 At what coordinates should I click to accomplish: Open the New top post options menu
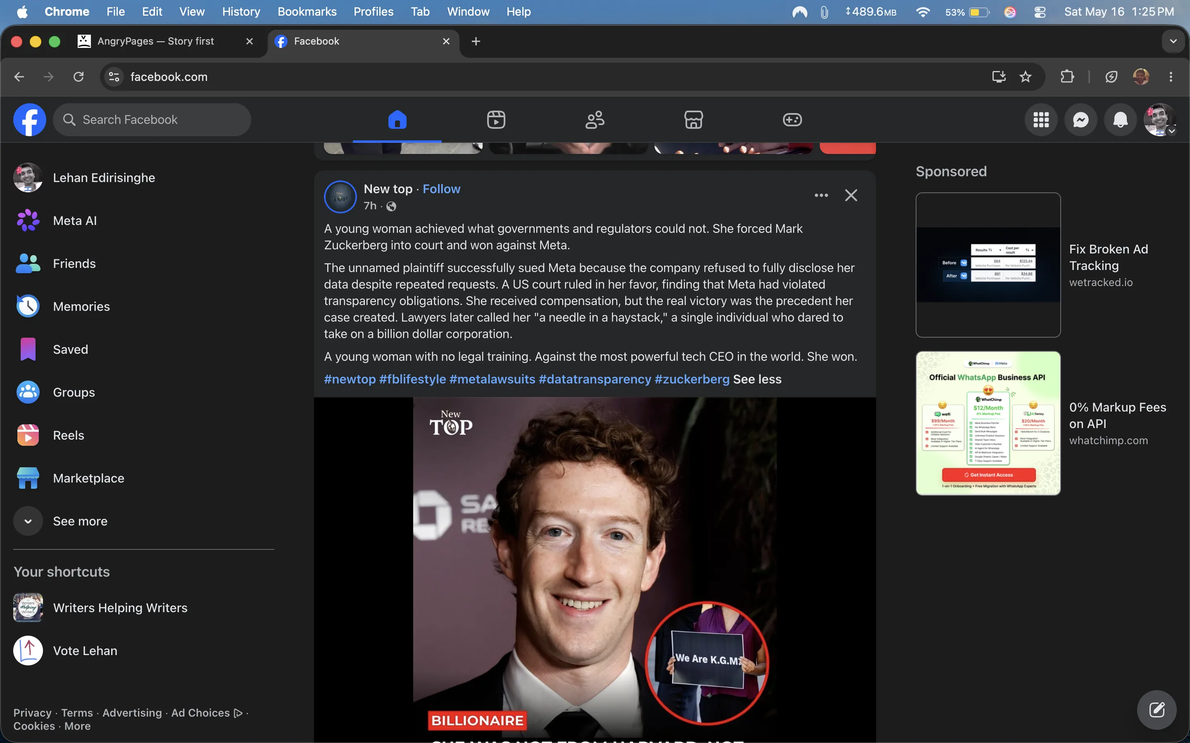click(821, 195)
